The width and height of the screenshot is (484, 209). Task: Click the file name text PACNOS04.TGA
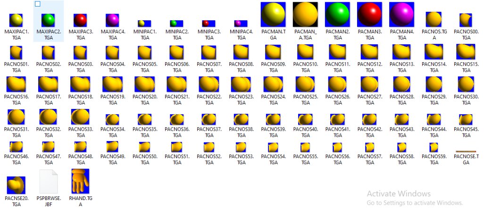pyautogui.click(x=113, y=67)
